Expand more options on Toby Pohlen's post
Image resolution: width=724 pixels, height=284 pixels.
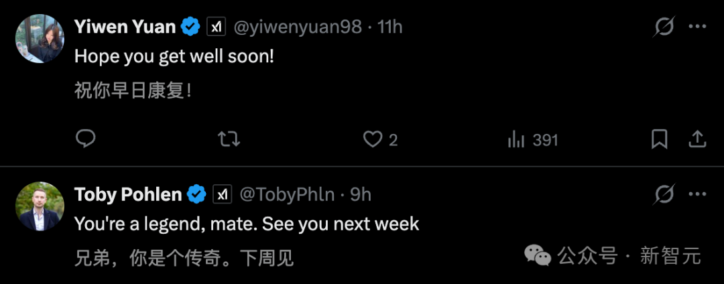(x=698, y=195)
